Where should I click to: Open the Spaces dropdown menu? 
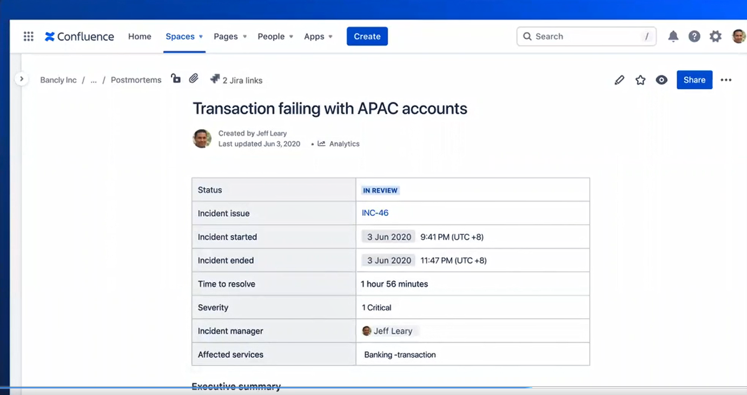click(184, 36)
